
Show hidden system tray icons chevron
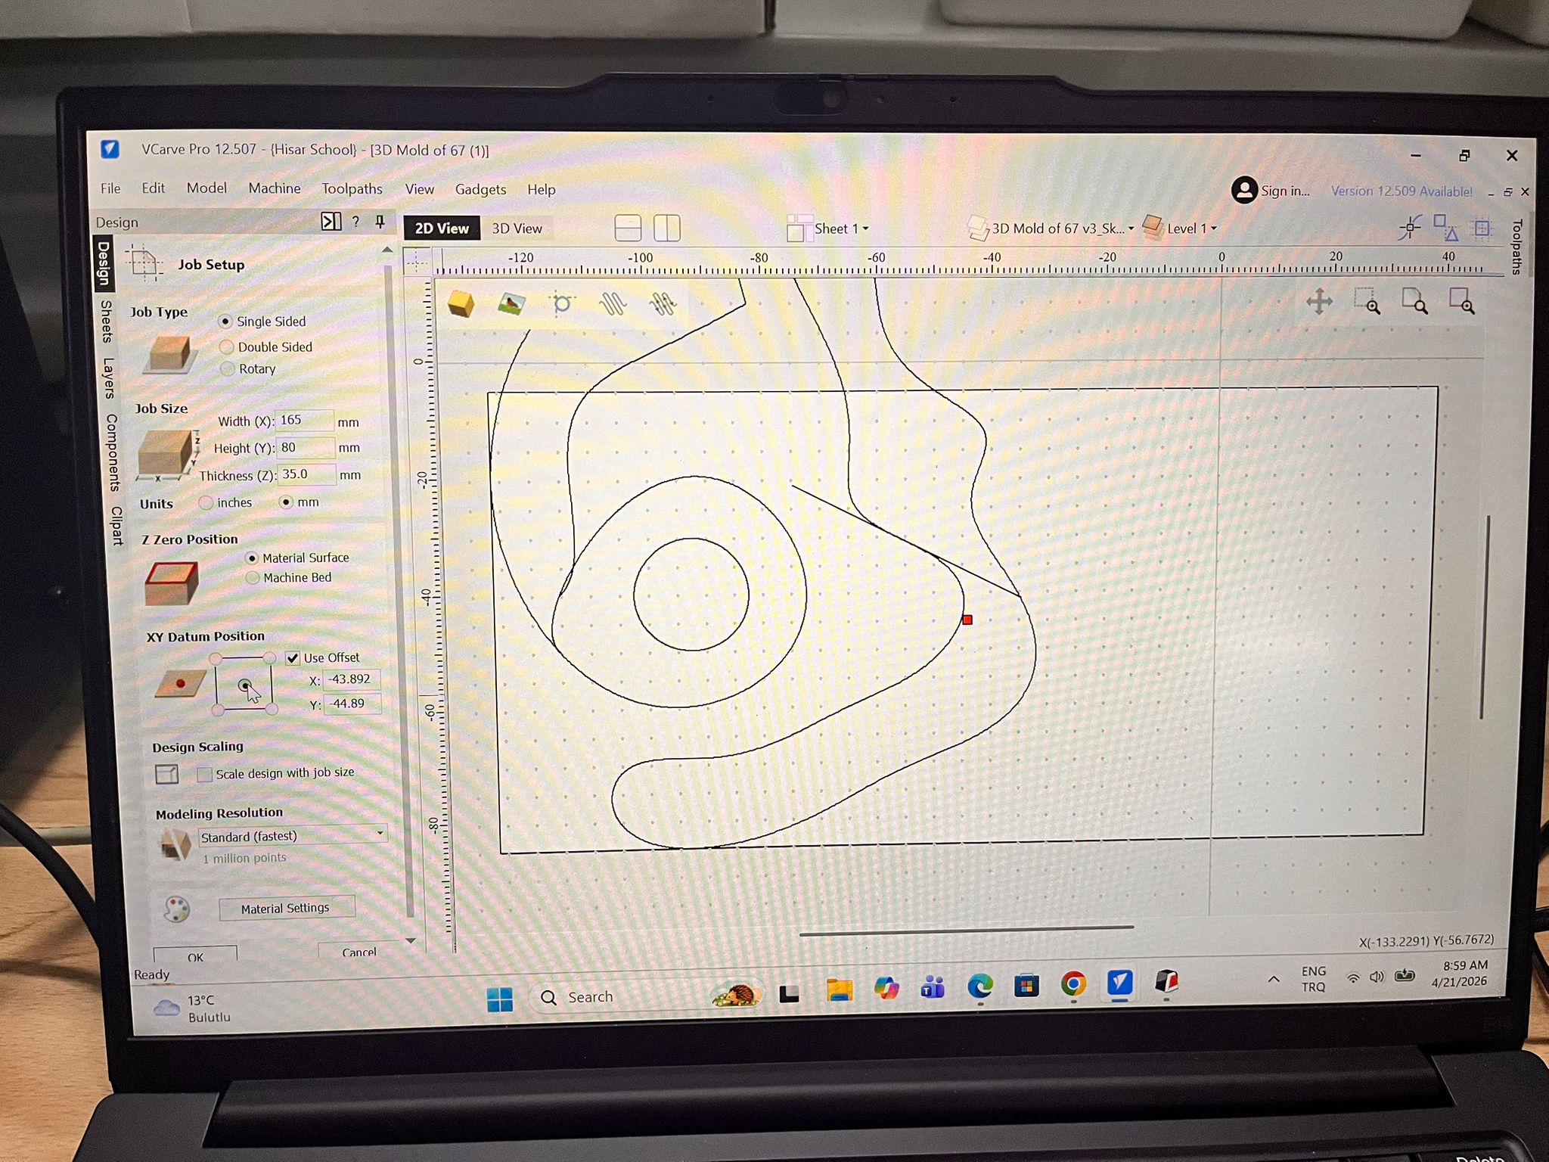tap(1274, 979)
